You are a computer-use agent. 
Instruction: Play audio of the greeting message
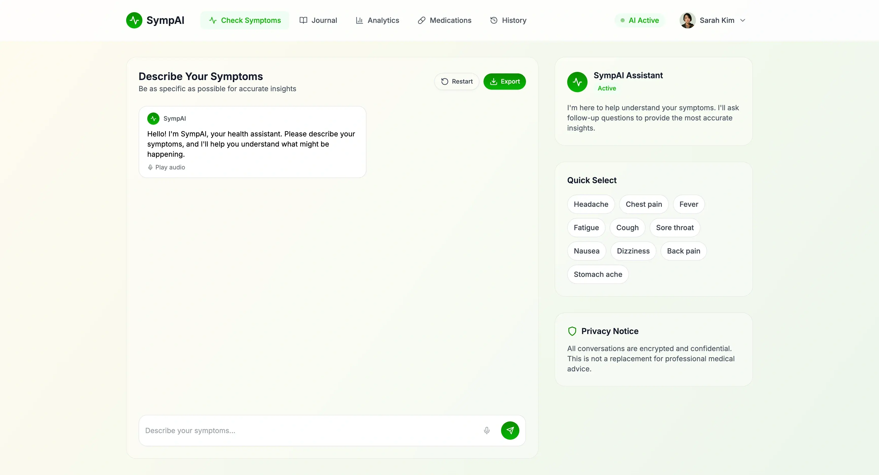pyautogui.click(x=166, y=167)
